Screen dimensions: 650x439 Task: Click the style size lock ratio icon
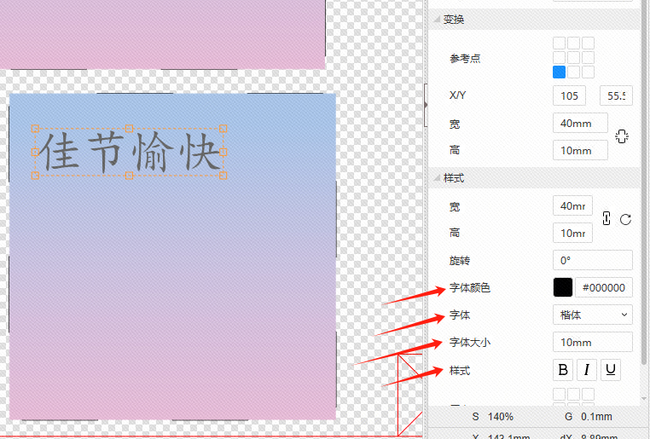[606, 218]
